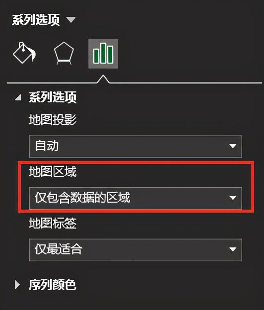264x310 pixels.
Task: Click the 地图投影 label
Action: 53,120
